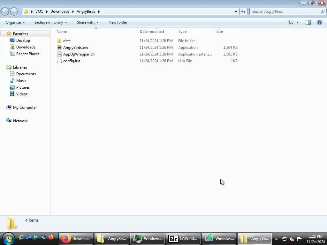327x245 pixels.
Task: Open Downloads in Favorites sidebar
Action: click(x=26, y=47)
